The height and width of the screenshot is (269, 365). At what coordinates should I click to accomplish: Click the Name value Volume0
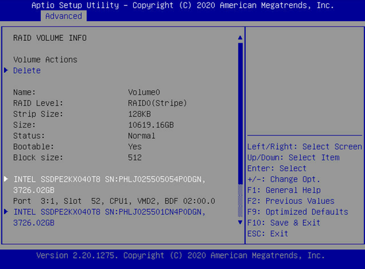click(x=144, y=92)
